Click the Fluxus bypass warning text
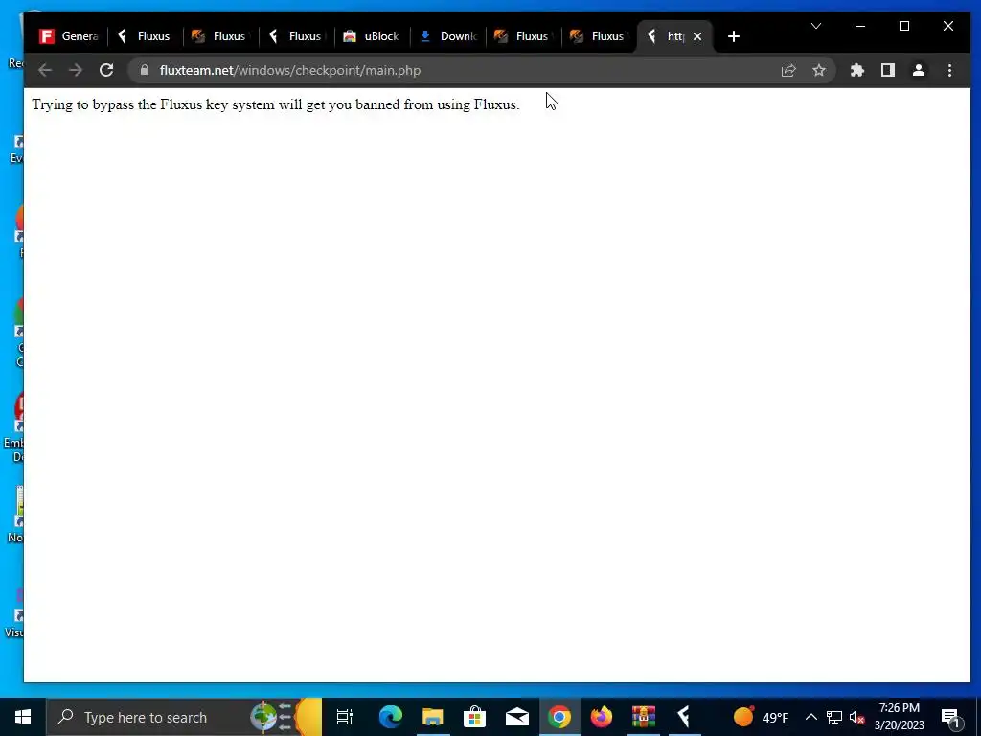The image size is (981, 736). click(x=276, y=104)
